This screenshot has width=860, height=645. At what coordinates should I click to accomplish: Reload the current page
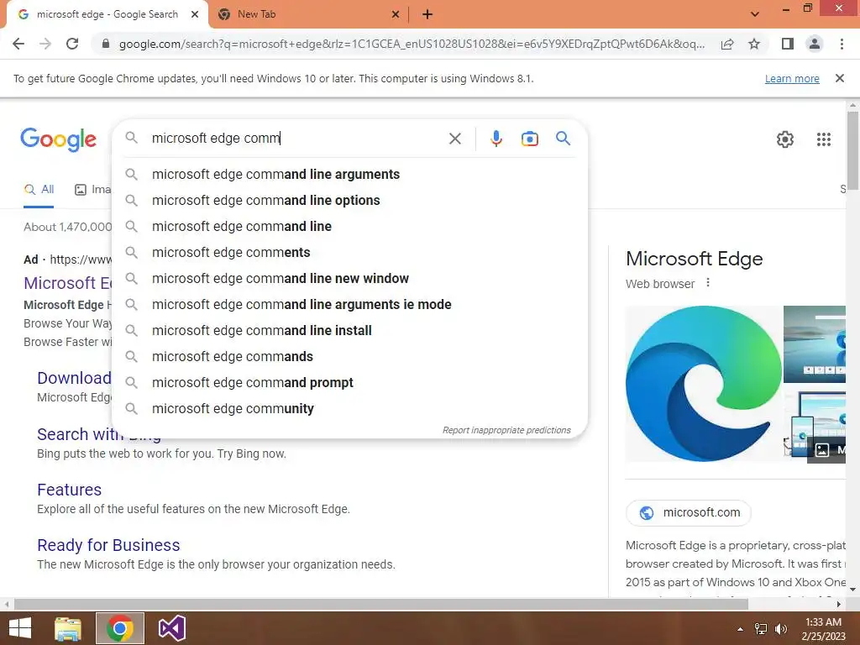tap(72, 44)
